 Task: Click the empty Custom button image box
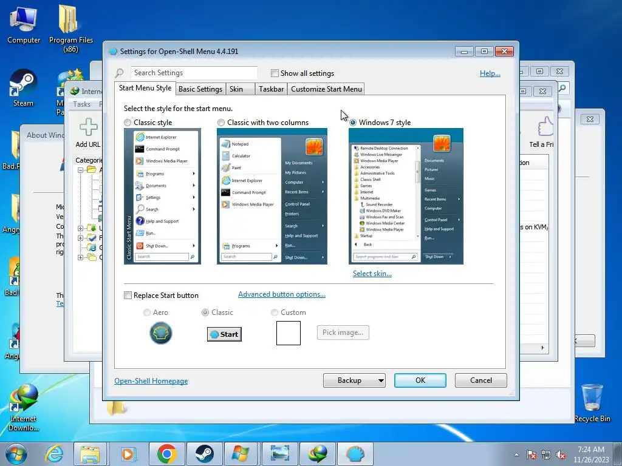[x=289, y=333]
